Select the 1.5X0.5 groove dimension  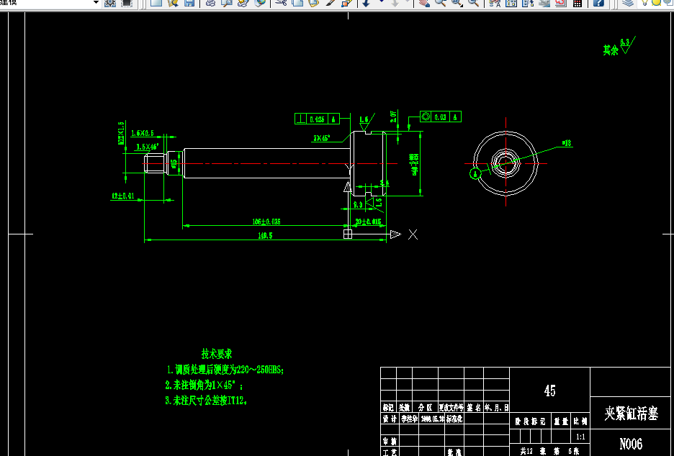click(x=143, y=133)
